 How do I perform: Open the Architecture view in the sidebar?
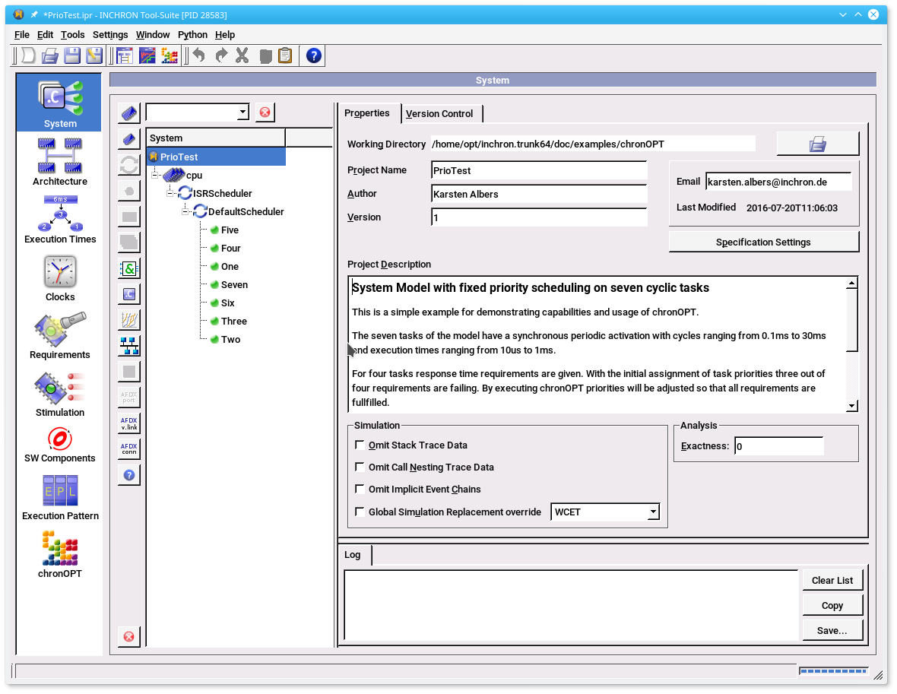59,163
